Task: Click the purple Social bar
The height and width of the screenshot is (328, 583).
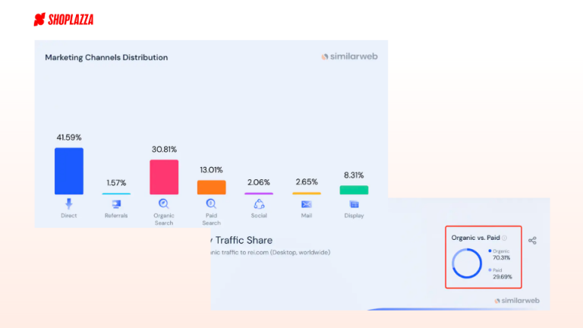Action: 259,194
